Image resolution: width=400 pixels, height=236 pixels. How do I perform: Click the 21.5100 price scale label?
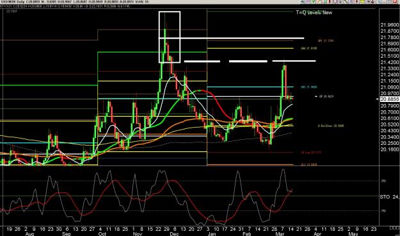390,56
